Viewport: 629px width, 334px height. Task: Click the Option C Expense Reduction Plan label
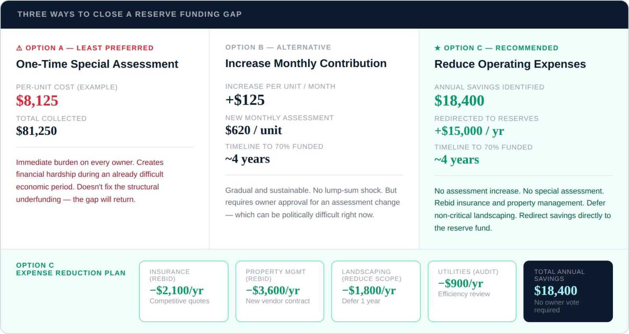click(x=71, y=269)
